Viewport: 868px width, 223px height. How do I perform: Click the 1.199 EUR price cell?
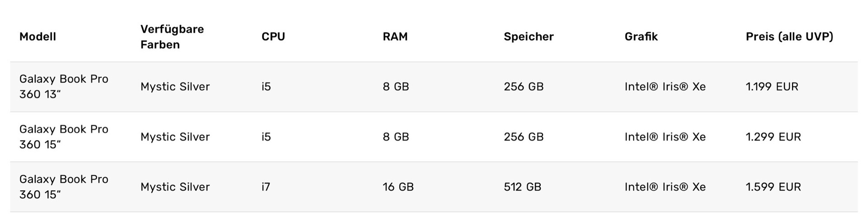tap(772, 86)
